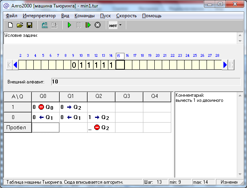Click in the Условие задачи text area
Viewport: 247px width, 188px height.
click(120, 38)
